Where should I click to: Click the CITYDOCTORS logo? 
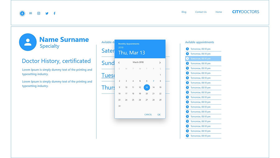245,12
